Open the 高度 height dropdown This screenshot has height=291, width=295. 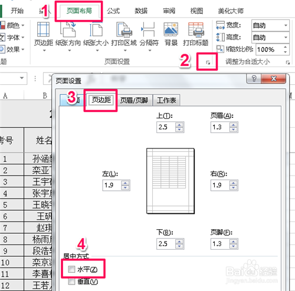[286, 37]
